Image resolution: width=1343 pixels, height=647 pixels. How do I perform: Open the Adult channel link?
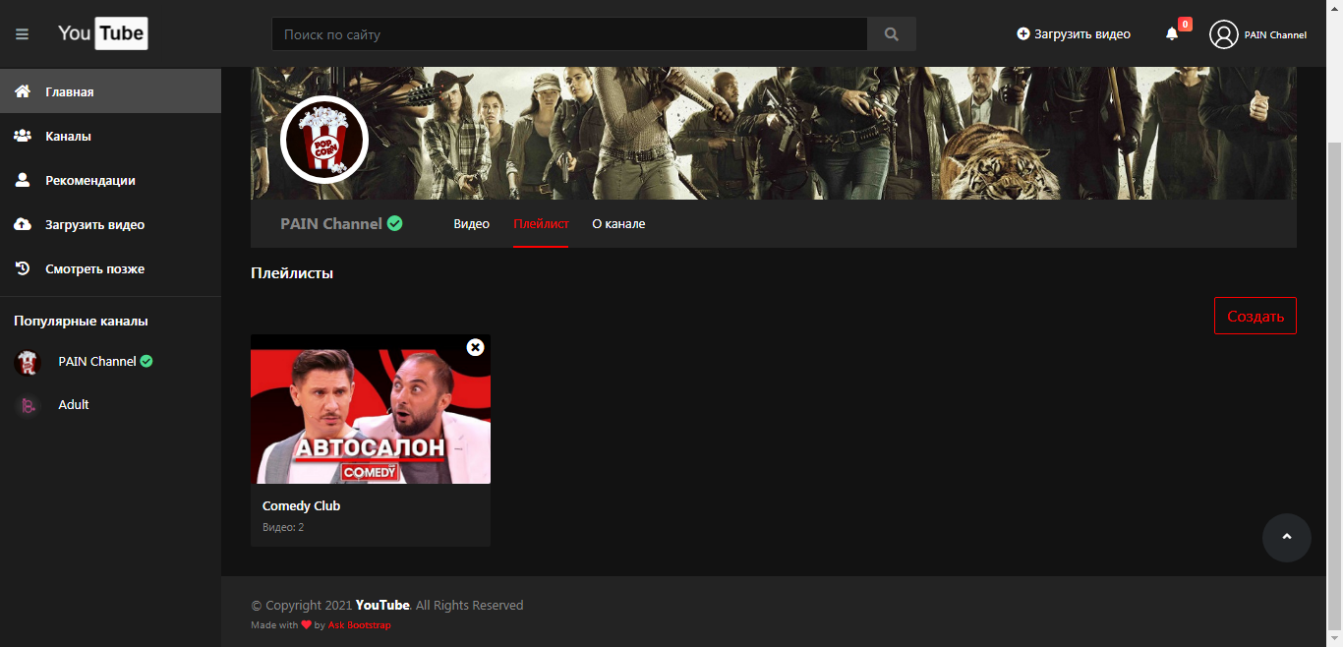(74, 405)
